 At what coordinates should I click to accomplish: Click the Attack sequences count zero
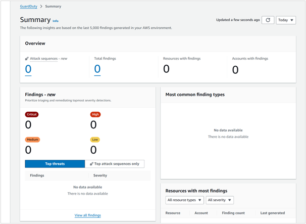point(28,69)
